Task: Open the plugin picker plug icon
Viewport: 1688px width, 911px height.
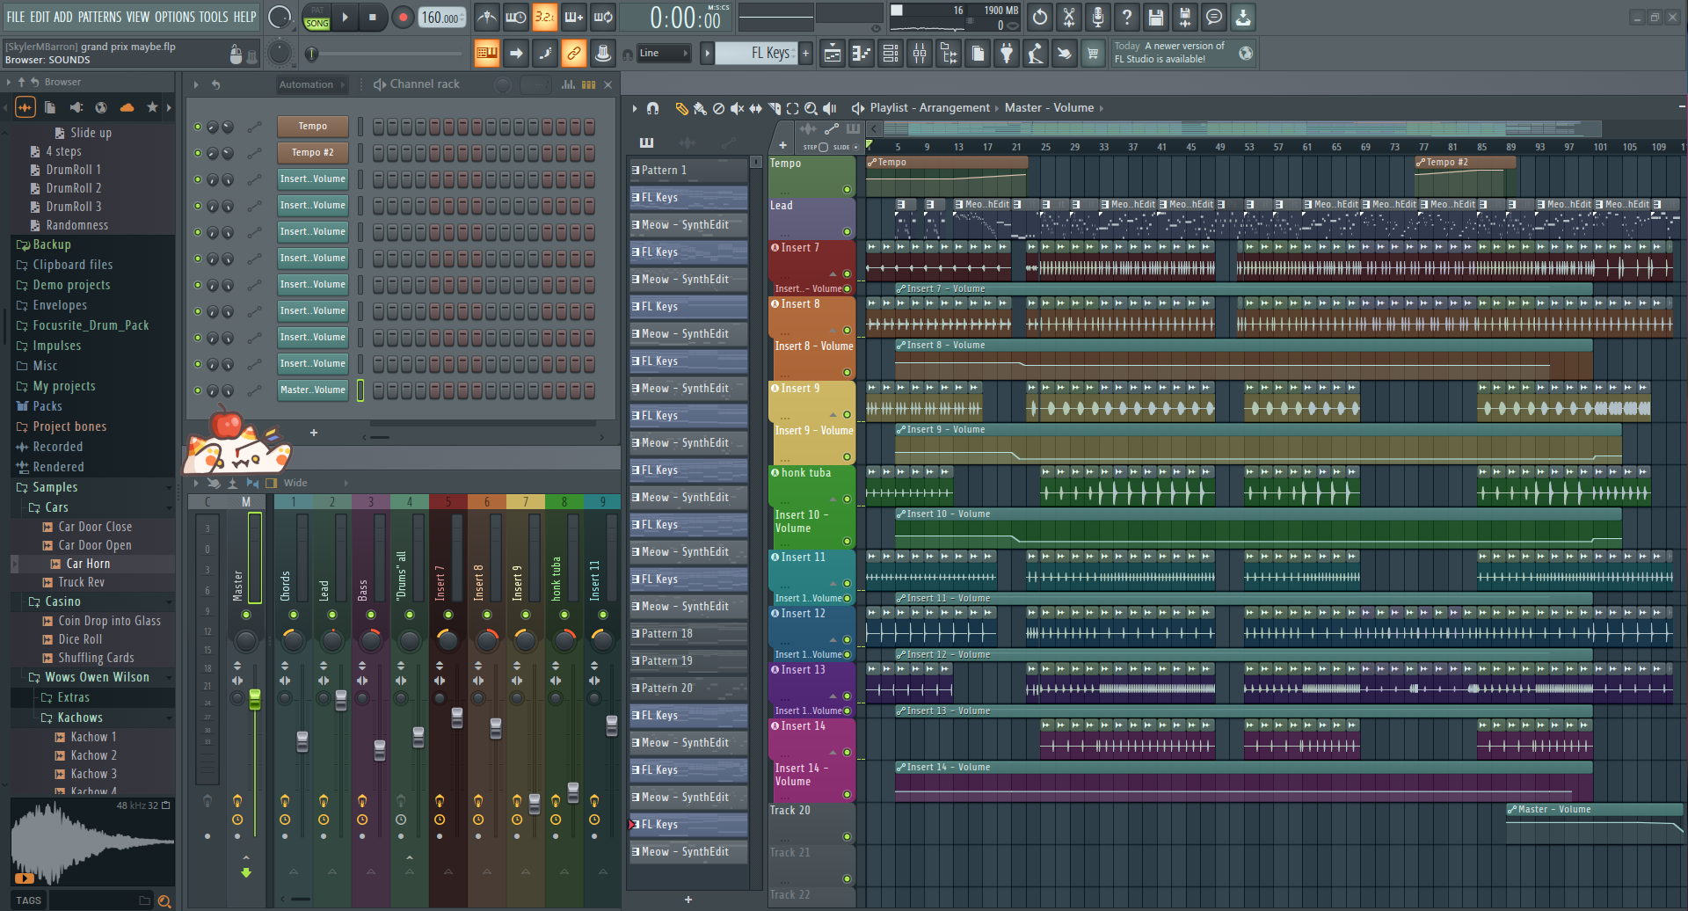Action: click(1007, 54)
